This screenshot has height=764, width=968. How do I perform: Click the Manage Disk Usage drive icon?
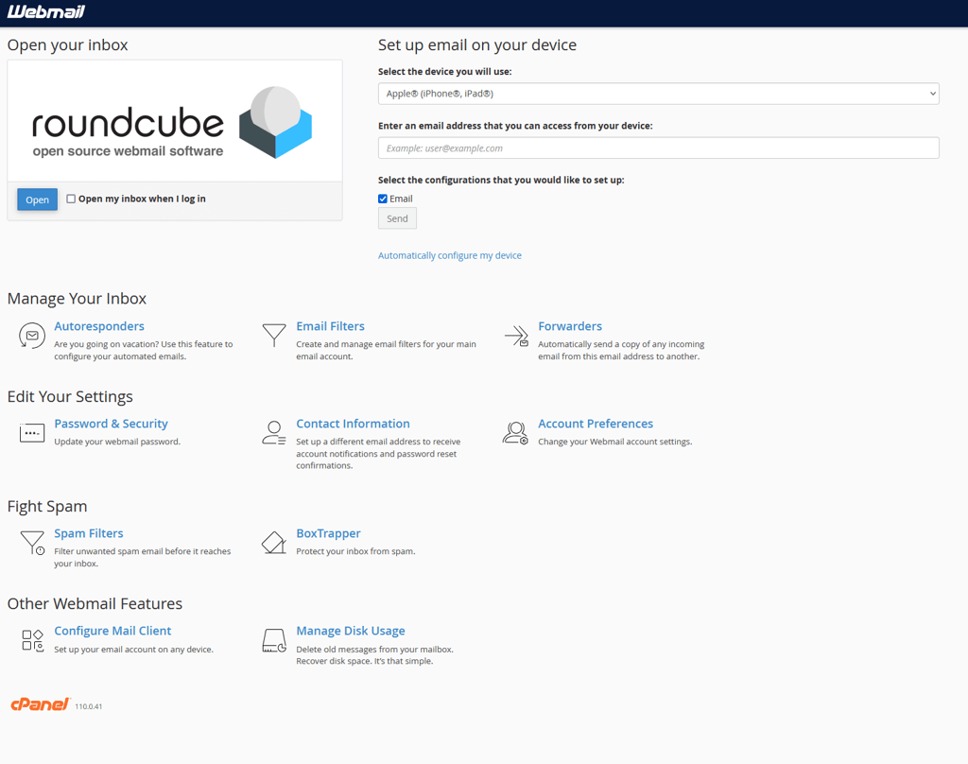coord(274,640)
